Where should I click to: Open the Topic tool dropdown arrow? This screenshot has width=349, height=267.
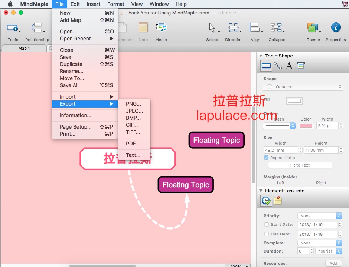pos(20,32)
